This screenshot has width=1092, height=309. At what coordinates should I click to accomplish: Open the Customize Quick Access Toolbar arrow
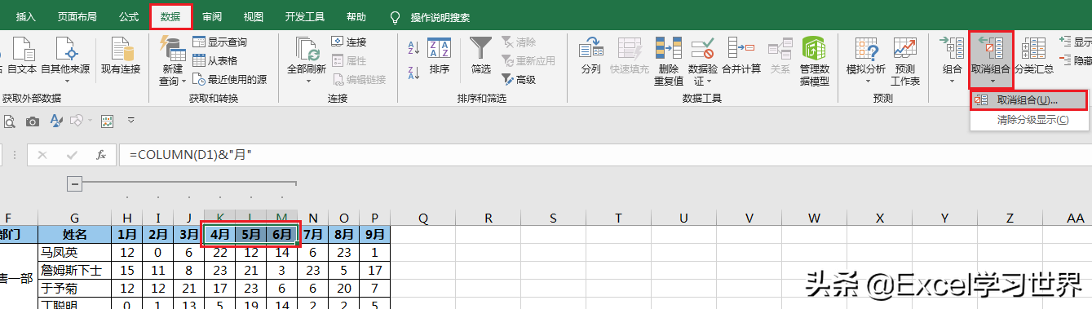pyautogui.click(x=130, y=121)
